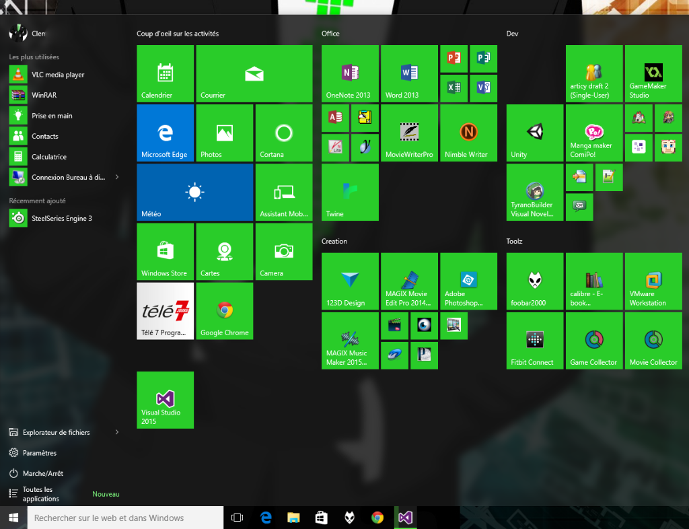Open the Fitbit Connect tile
This screenshot has width=689, height=529.
pyautogui.click(x=535, y=341)
